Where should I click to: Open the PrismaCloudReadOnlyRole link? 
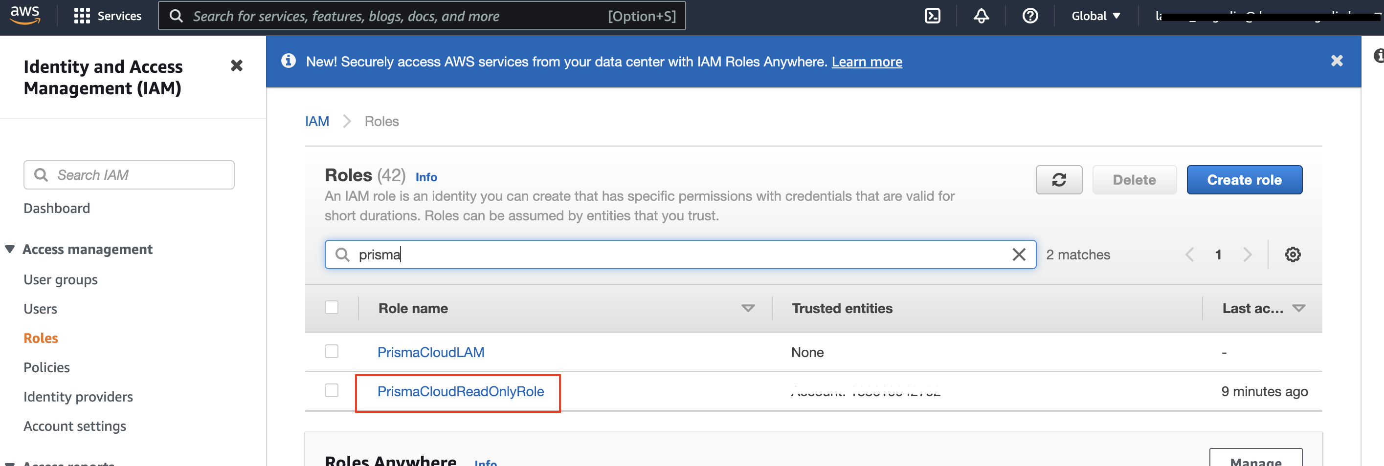(461, 391)
